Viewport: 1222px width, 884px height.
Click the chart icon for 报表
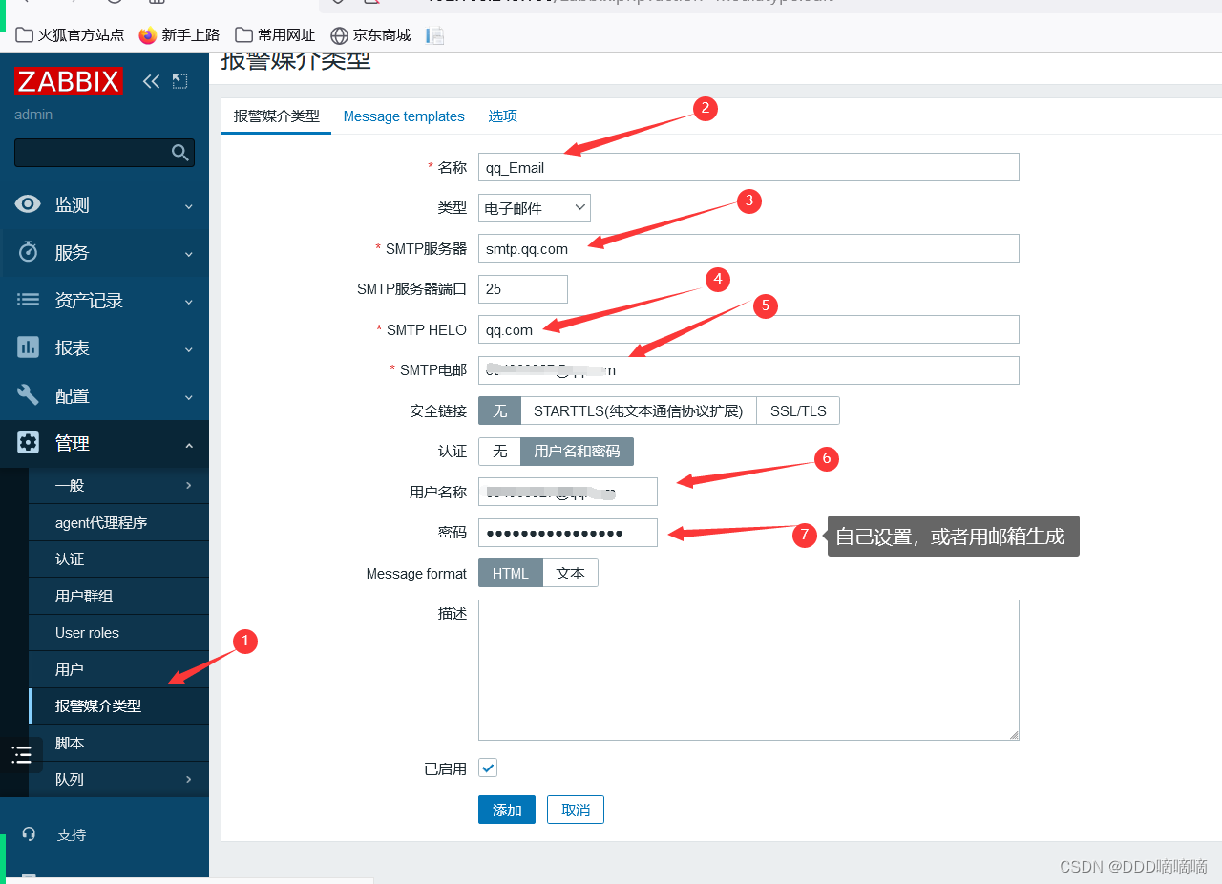[29, 347]
